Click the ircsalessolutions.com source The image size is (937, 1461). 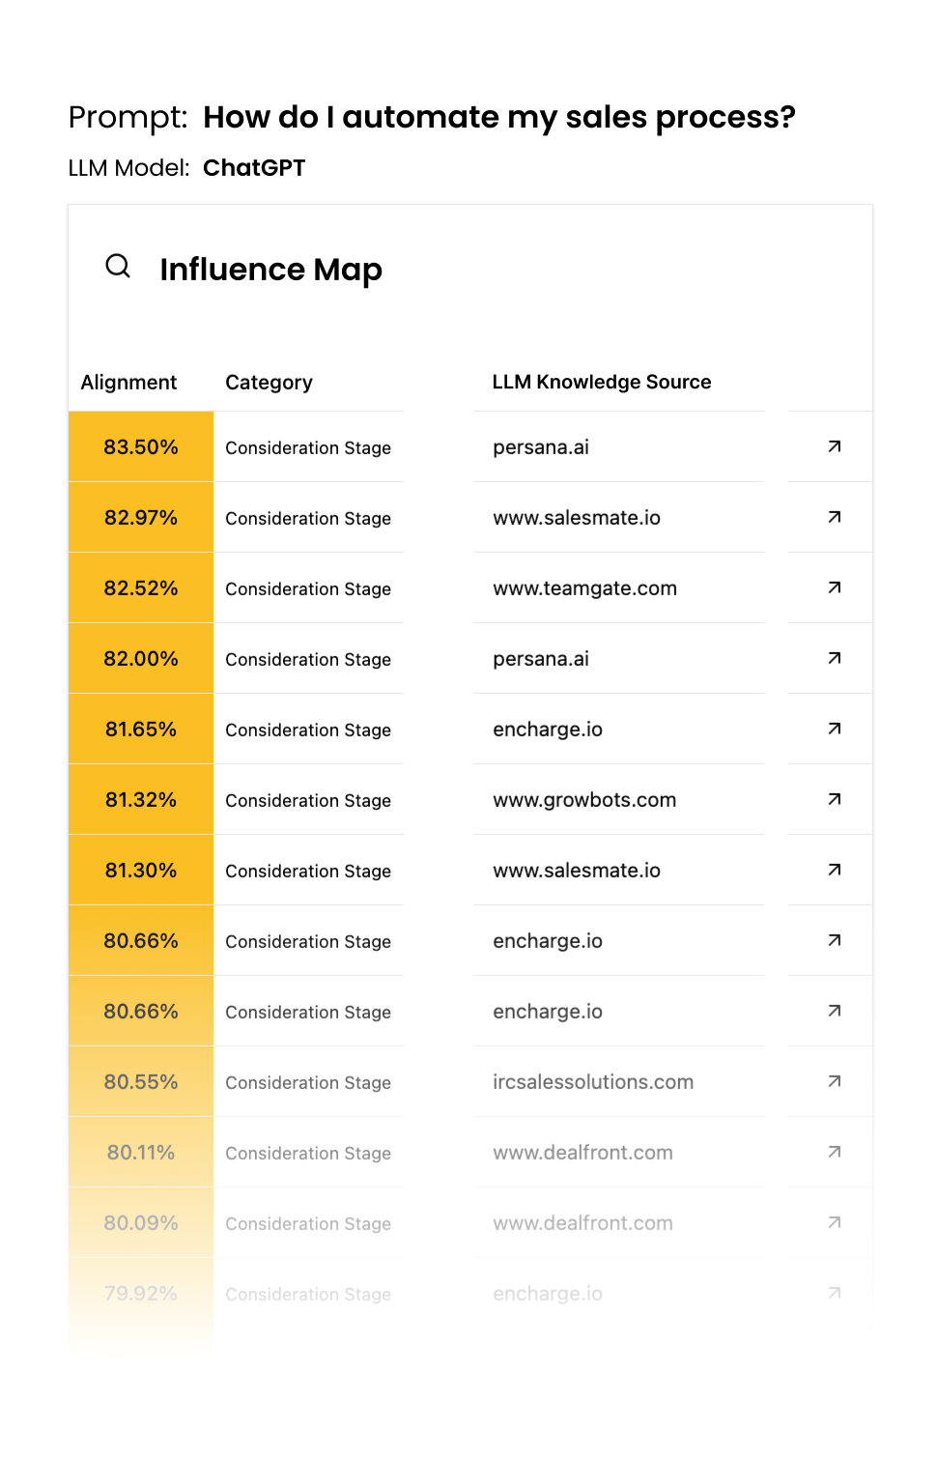point(593,1082)
